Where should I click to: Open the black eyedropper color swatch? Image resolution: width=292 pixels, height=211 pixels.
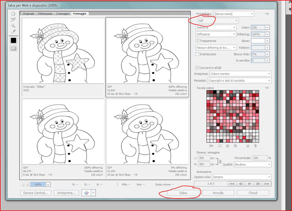tap(14, 40)
